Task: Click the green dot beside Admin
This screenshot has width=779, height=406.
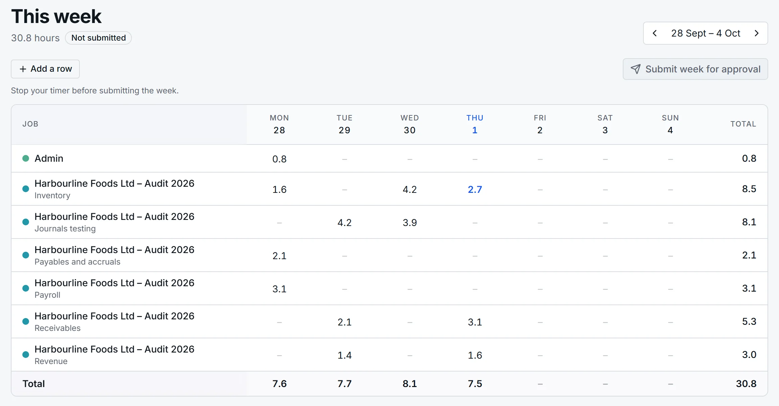Action: tap(26, 158)
